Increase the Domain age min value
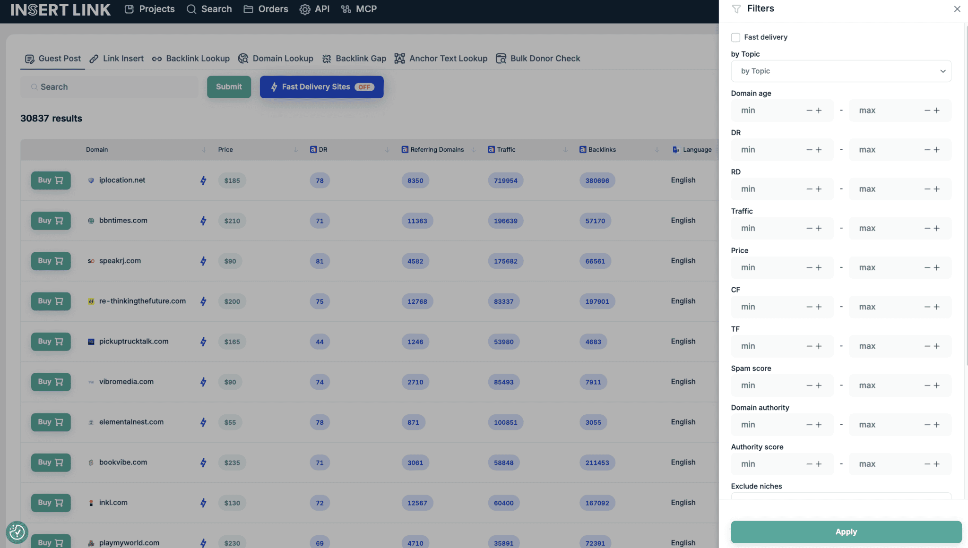968x548 pixels. pyautogui.click(x=819, y=111)
